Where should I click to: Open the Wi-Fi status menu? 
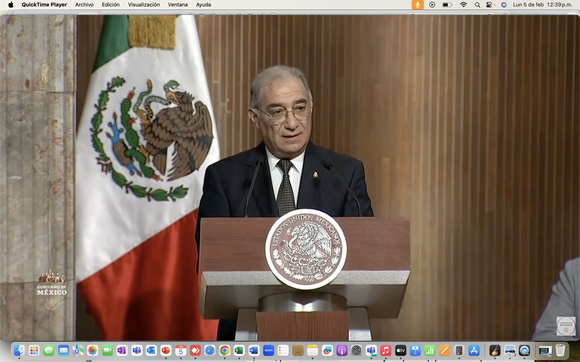[464, 5]
